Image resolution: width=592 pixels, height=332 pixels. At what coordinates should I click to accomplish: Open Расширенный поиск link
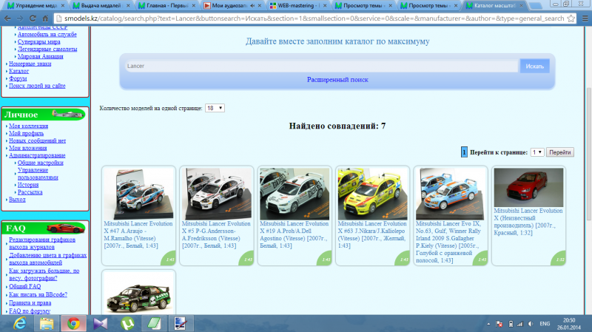coord(337,80)
